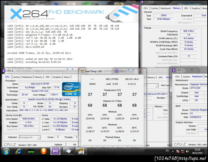The width and height of the screenshot is (208, 162).
Task: Click the Z icon of the bottom-left CPU-Z window
Action: tap(3, 71)
